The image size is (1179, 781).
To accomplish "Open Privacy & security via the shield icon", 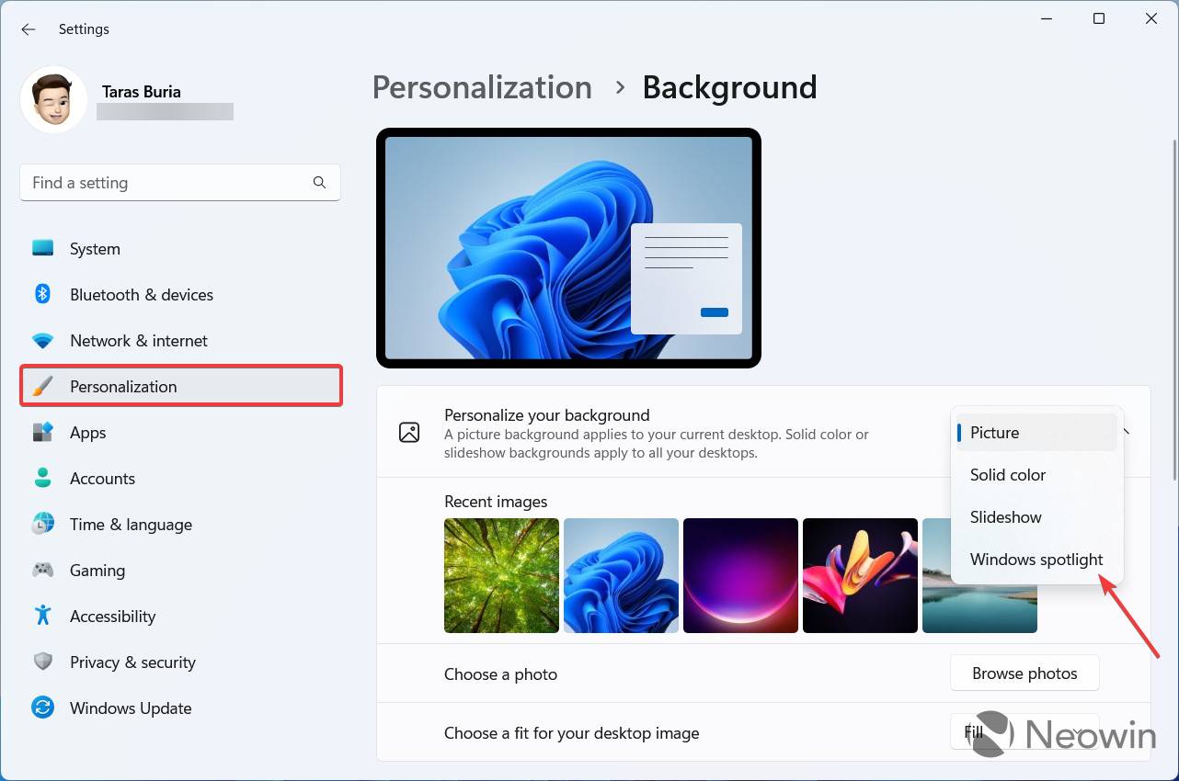I will click(42, 662).
